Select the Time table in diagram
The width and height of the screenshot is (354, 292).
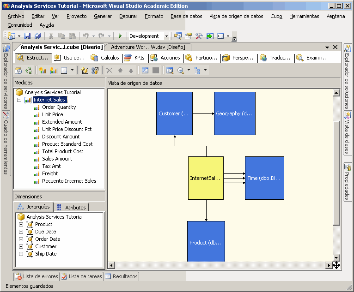(x=264, y=178)
